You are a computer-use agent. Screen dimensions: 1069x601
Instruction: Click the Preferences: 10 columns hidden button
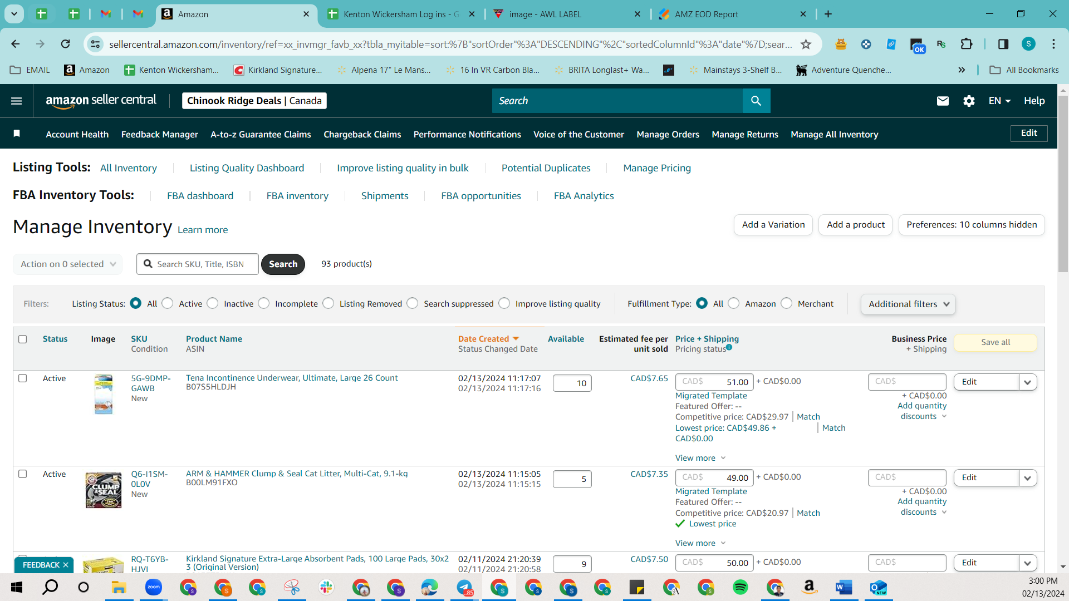[972, 225]
